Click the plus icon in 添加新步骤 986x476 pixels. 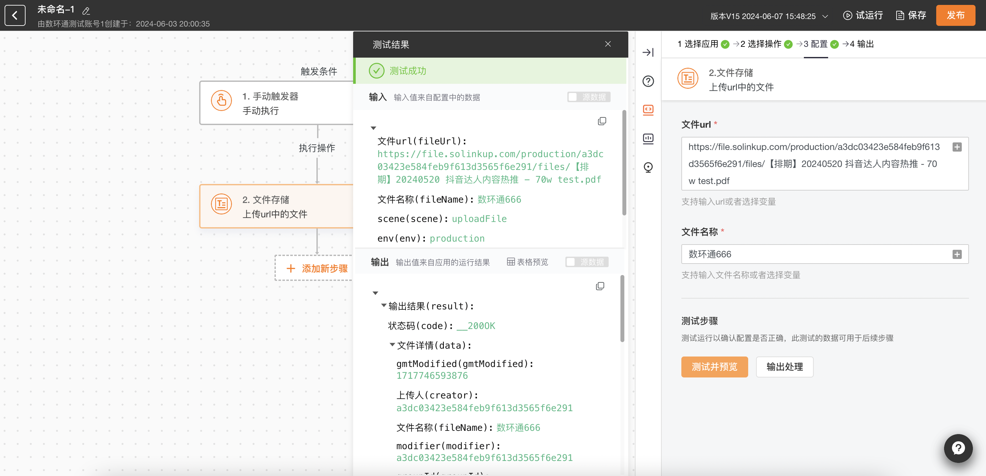(291, 268)
